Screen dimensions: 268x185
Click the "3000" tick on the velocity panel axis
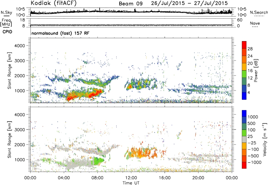click(19, 130)
